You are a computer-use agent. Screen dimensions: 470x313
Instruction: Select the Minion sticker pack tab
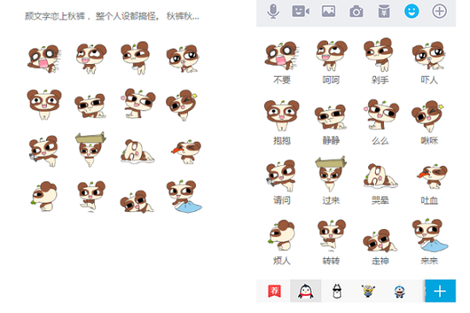(368, 291)
